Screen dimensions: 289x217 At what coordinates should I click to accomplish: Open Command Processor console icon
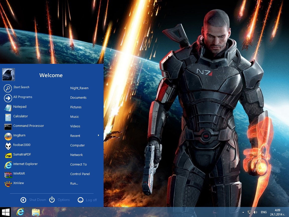tap(8, 127)
